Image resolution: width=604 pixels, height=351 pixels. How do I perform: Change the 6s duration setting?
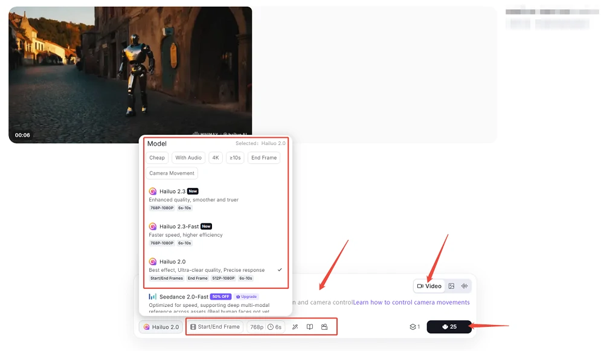(x=275, y=327)
